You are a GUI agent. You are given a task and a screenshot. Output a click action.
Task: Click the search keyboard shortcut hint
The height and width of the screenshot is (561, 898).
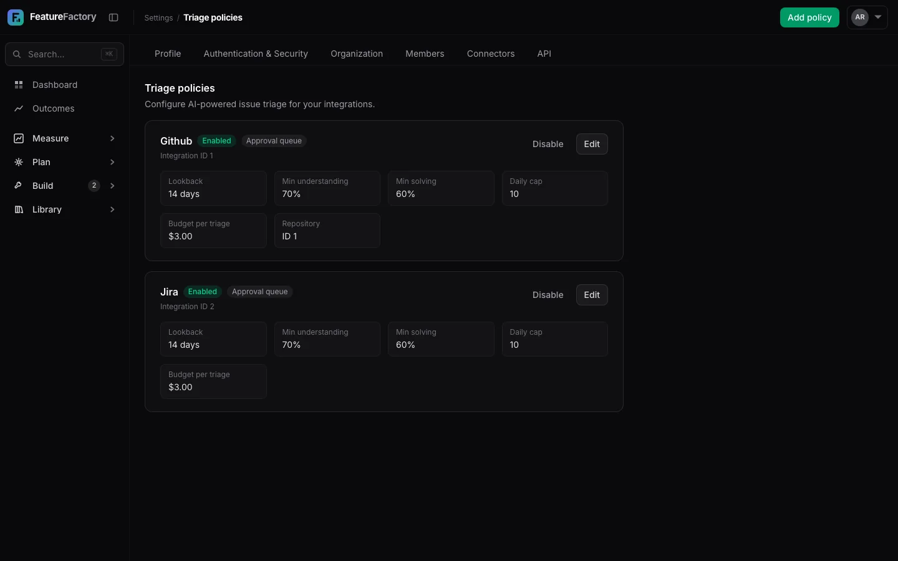pos(109,54)
